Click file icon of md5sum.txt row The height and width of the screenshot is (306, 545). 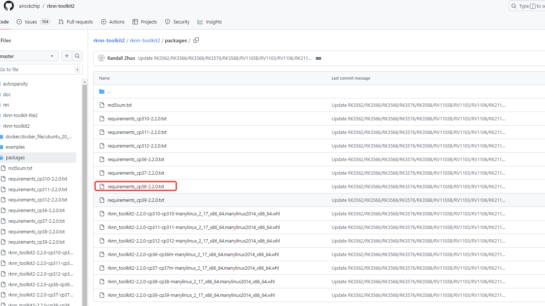[102, 105]
